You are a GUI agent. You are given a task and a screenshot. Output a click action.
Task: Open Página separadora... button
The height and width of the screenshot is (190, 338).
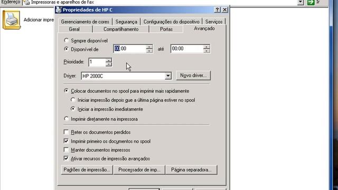(191, 170)
